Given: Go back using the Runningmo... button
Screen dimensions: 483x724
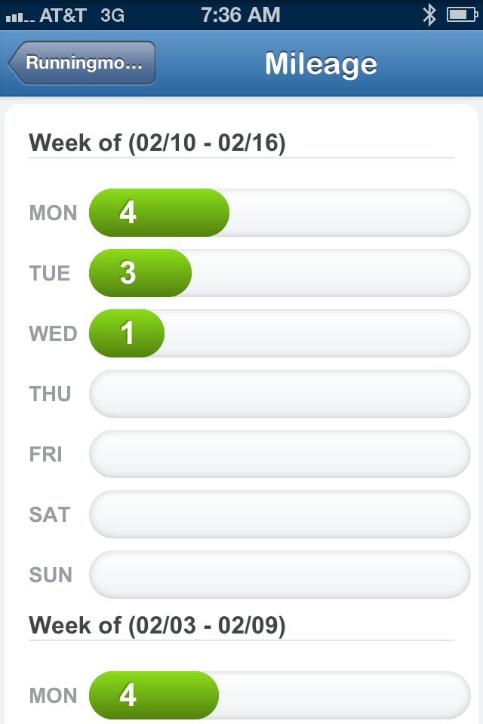Looking at the screenshot, I should (82, 63).
